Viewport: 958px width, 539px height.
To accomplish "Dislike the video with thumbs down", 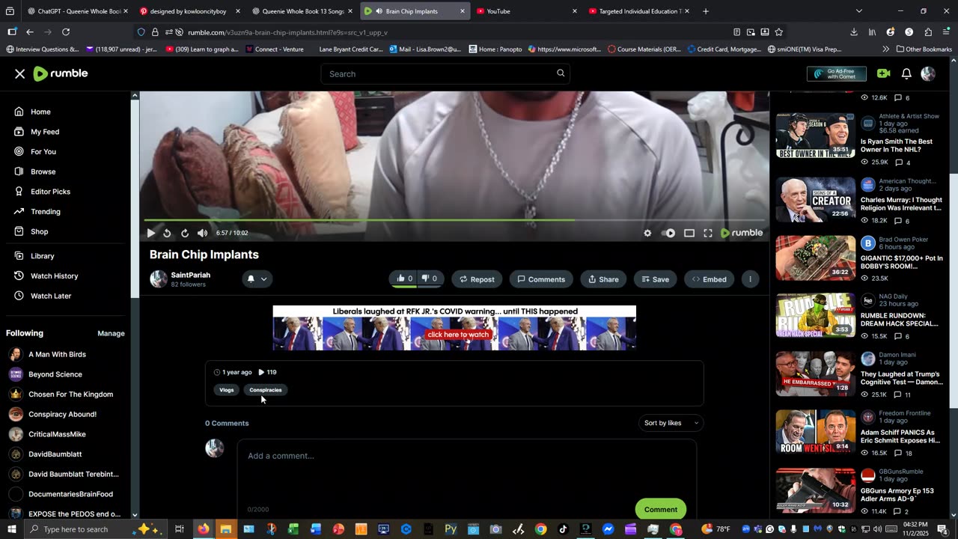I will tap(430, 278).
